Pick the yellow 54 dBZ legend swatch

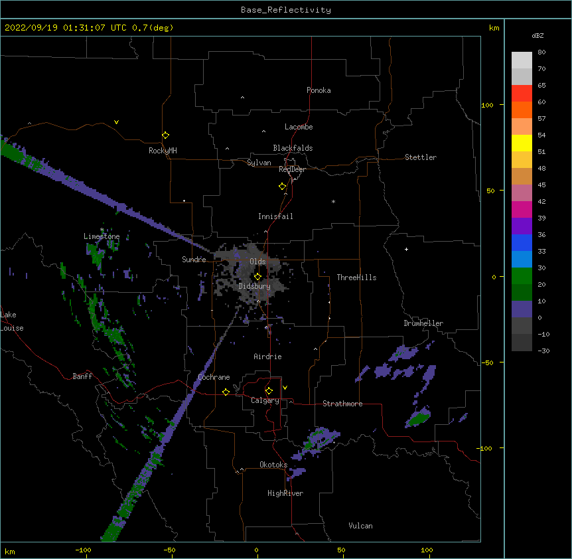[x=522, y=143]
